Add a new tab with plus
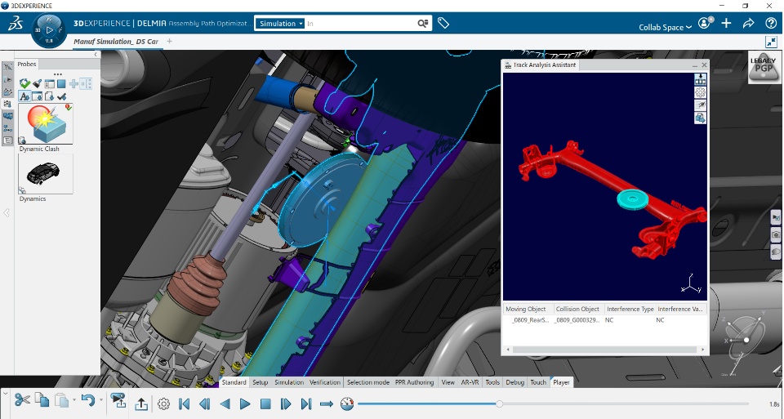 [x=170, y=42]
